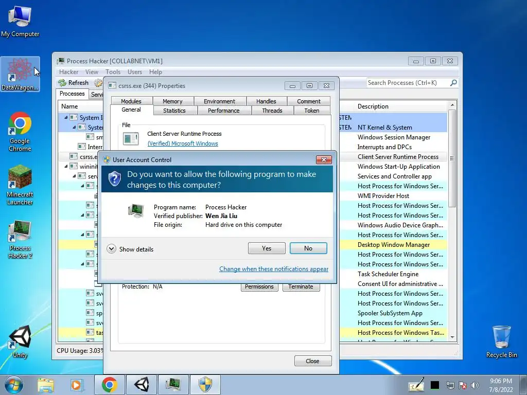Switch to the Performance tab
This screenshot has height=395, width=527.
pyautogui.click(x=224, y=111)
